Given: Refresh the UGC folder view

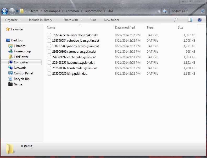Looking at the screenshot, I should [x=165, y=11].
